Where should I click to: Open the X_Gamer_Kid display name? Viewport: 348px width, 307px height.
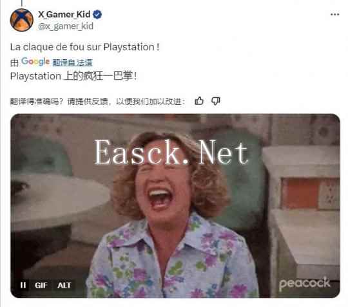pyautogui.click(x=64, y=14)
